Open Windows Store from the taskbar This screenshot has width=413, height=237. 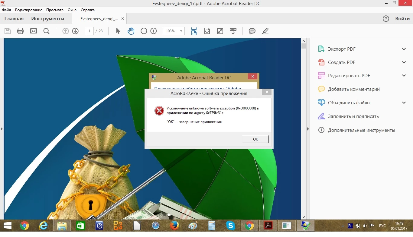pyautogui.click(x=81, y=226)
